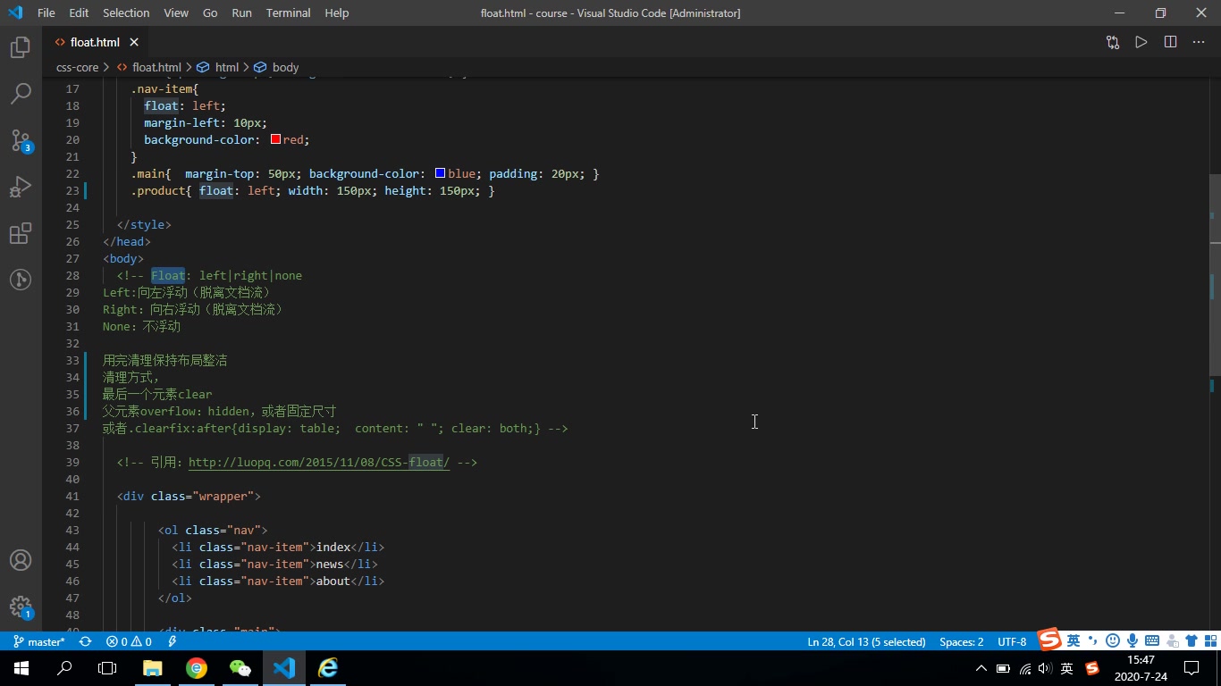
Task: Click the float.html breadcrumb
Action: [x=156, y=67]
